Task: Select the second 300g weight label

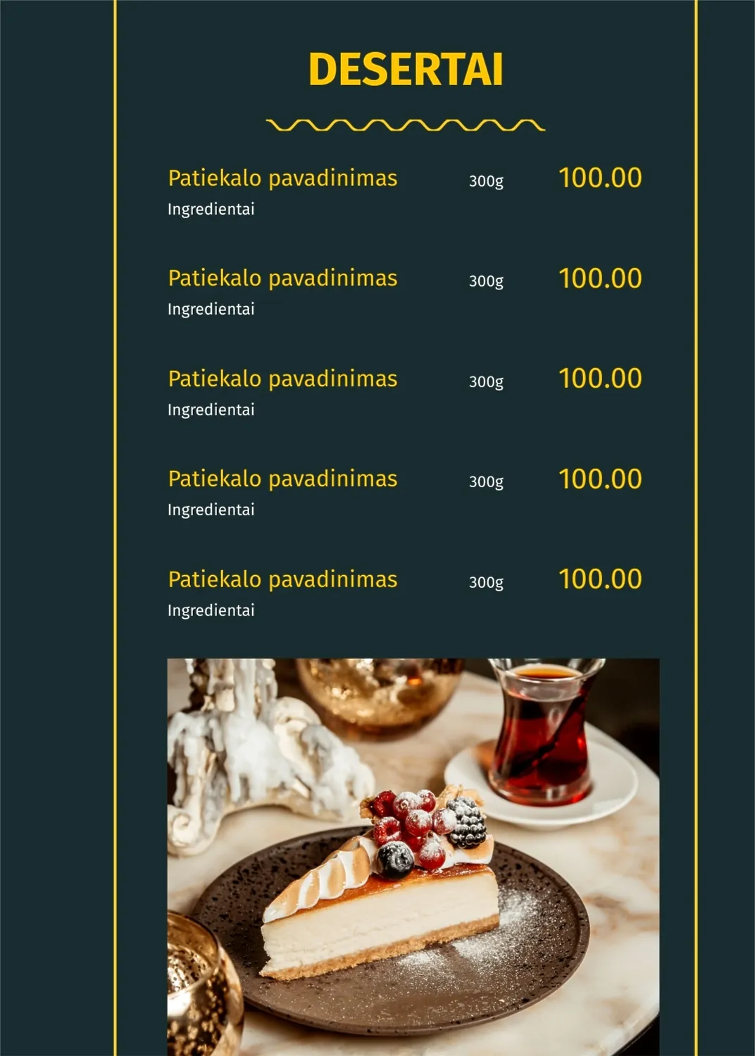Action: click(486, 281)
